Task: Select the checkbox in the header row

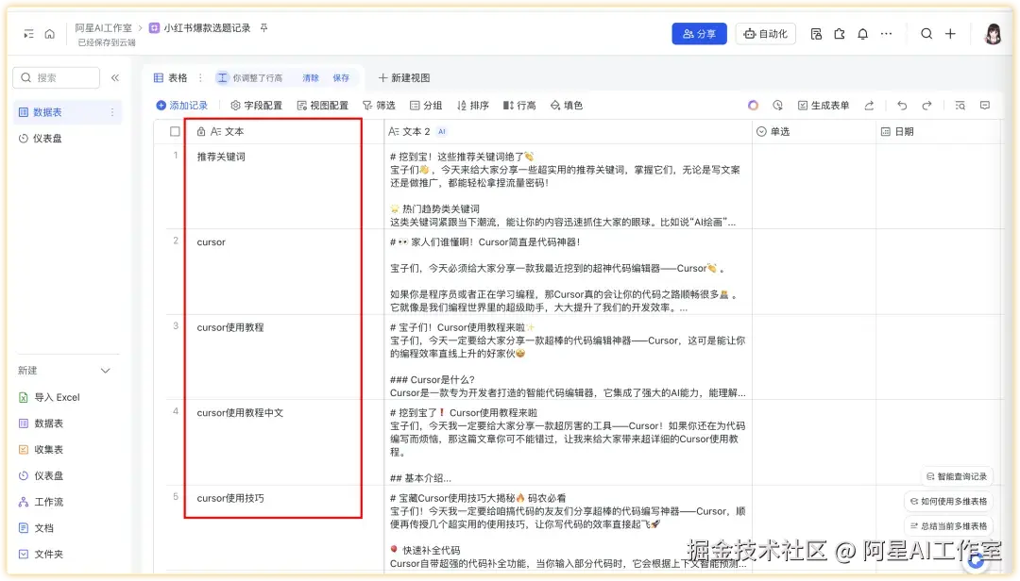Action: click(x=173, y=131)
